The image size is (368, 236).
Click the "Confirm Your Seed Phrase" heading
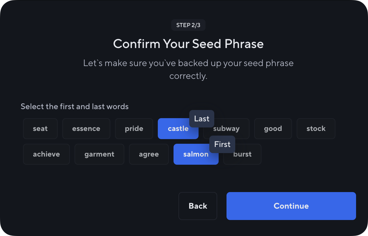(x=188, y=44)
